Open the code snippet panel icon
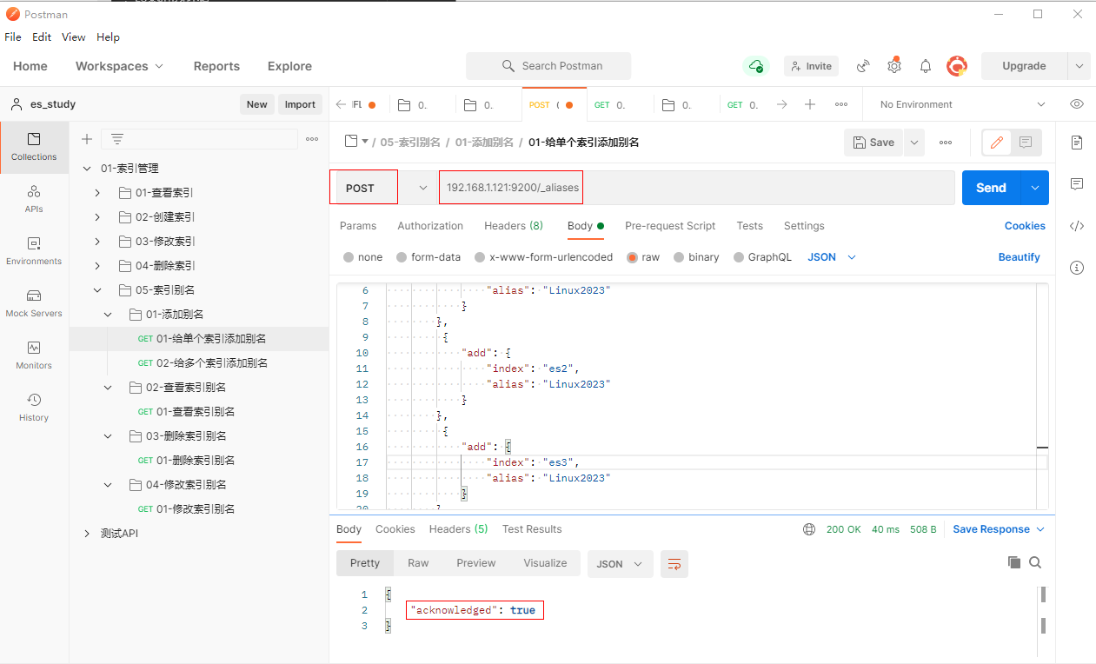 click(1077, 226)
